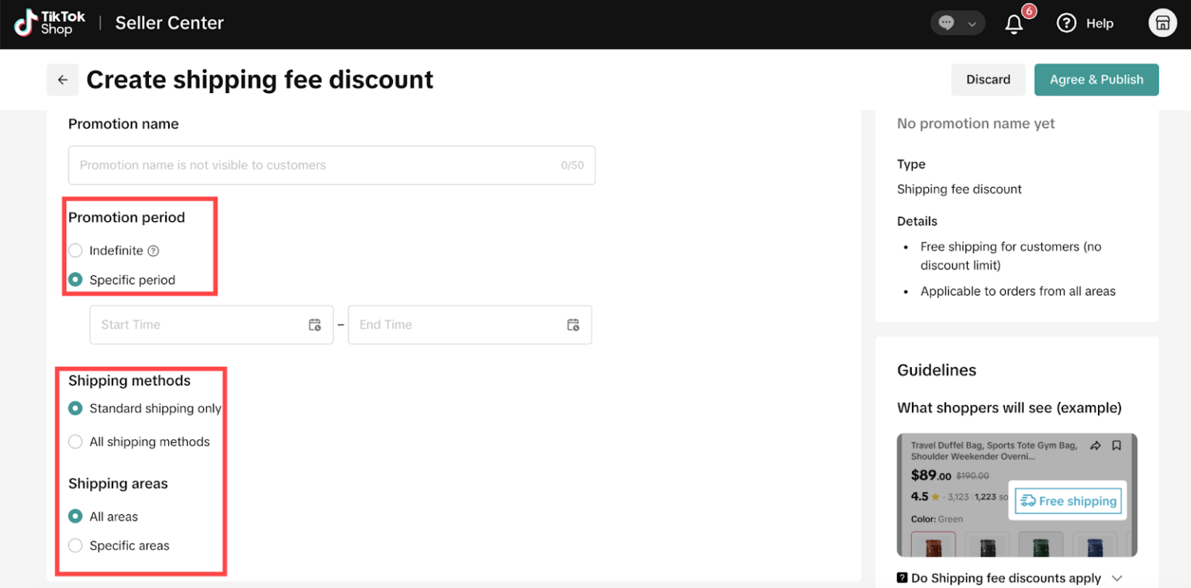Open the Start Time calendar icon

316,324
